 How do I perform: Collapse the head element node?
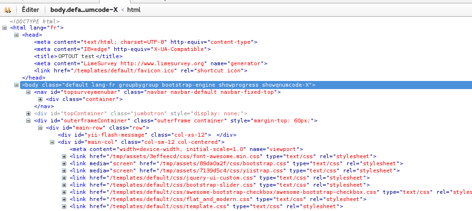click(x=17, y=35)
